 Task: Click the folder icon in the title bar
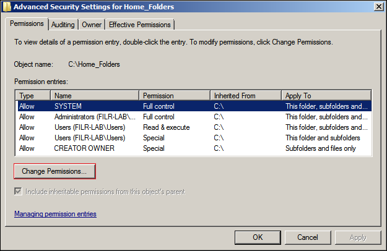click(x=7, y=7)
